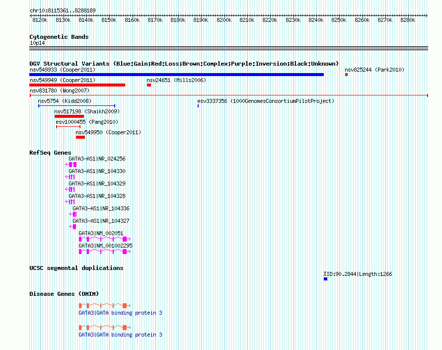This screenshot has width=442, height=350.
Task: Open second GATA3|GATA binding protein 3 link
Action: (120, 335)
